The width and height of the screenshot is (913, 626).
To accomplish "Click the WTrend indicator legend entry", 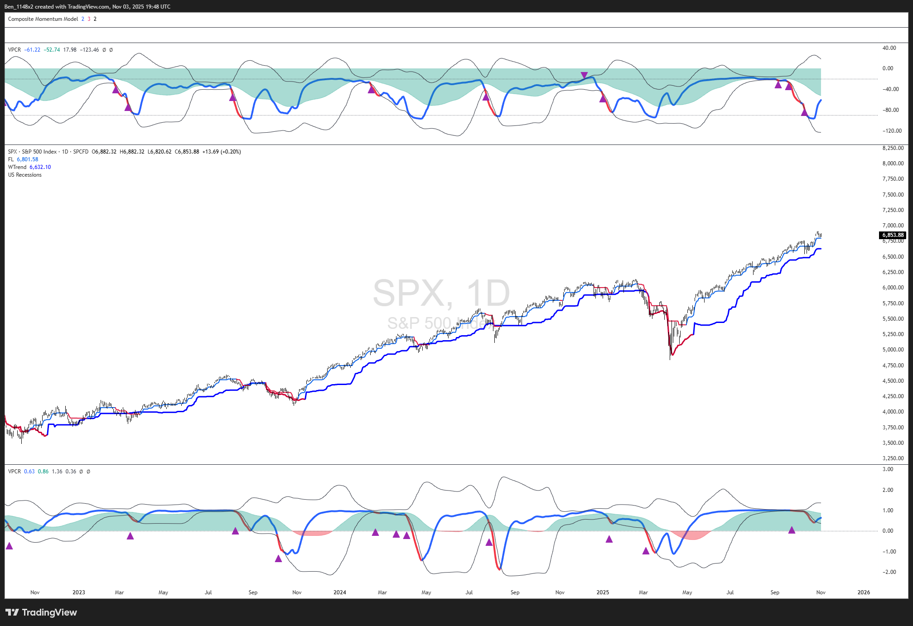I will pyautogui.click(x=17, y=167).
